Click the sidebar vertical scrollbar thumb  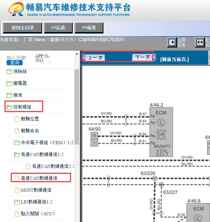coord(77,107)
